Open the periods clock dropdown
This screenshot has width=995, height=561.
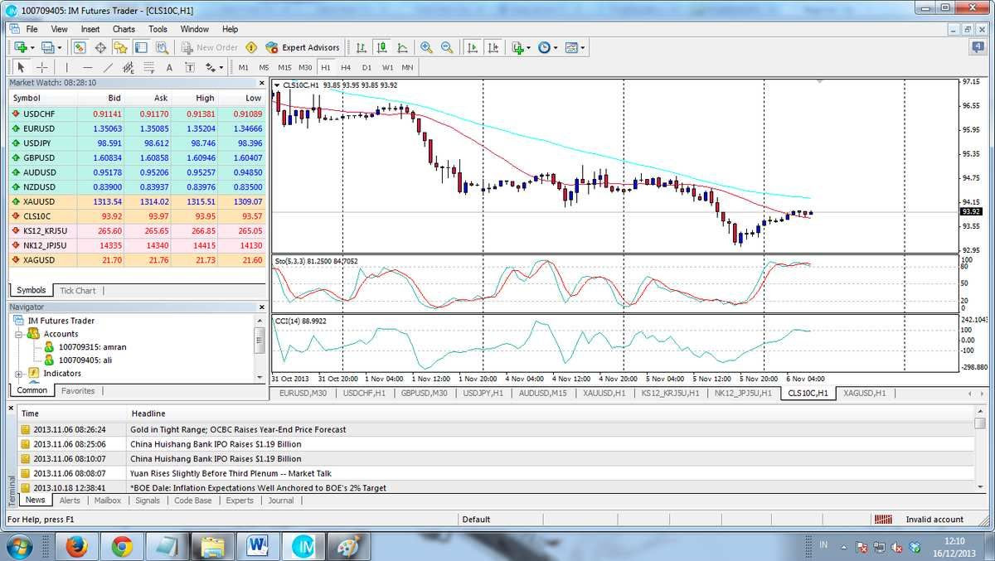(556, 48)
